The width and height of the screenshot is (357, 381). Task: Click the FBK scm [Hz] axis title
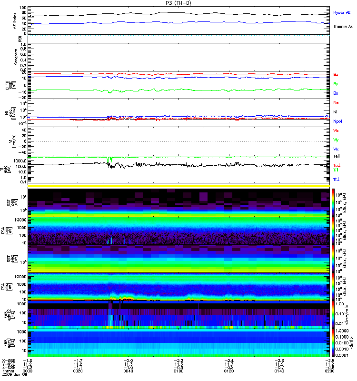(9, 342)
